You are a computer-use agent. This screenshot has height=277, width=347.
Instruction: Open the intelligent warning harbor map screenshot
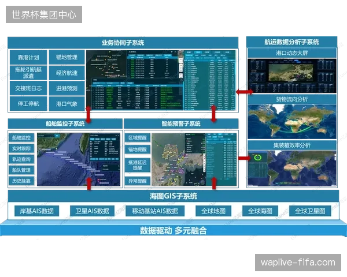pos(194,159)
